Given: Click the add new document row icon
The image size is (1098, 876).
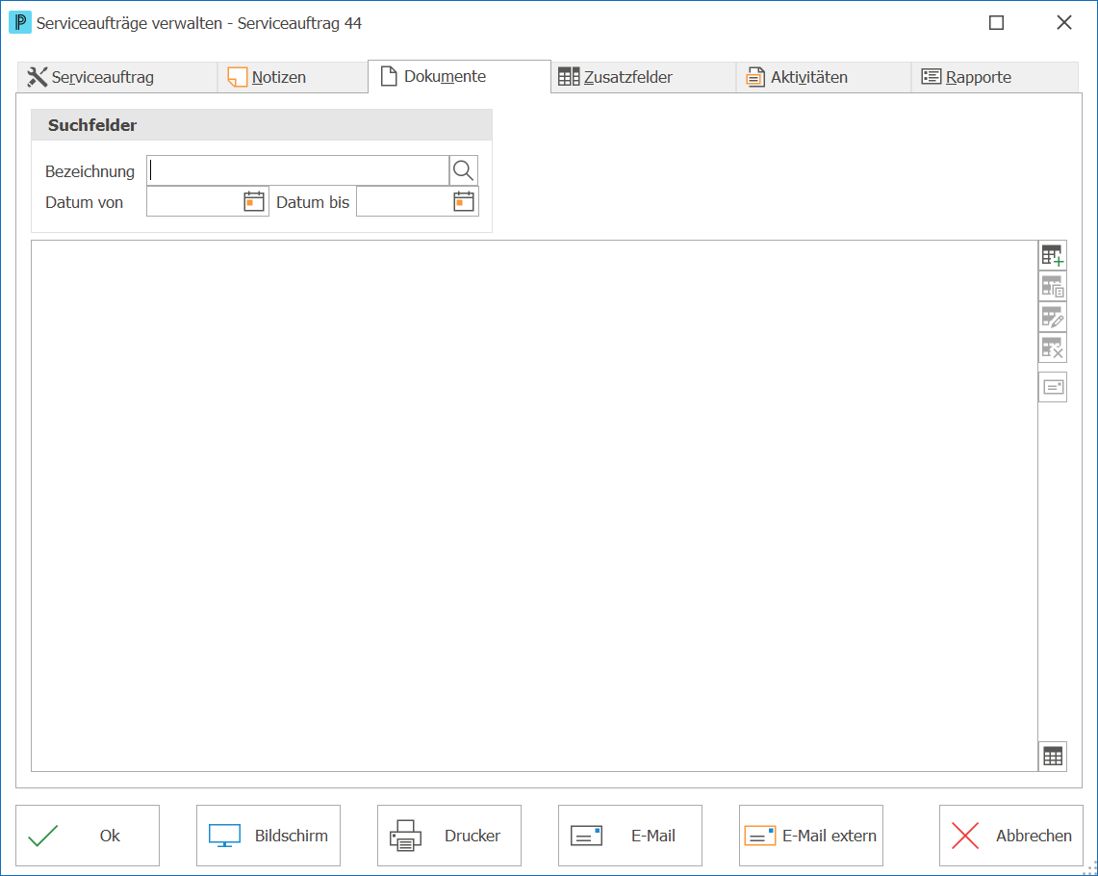Looking at the screenshot, I should tap(1053, 256).
